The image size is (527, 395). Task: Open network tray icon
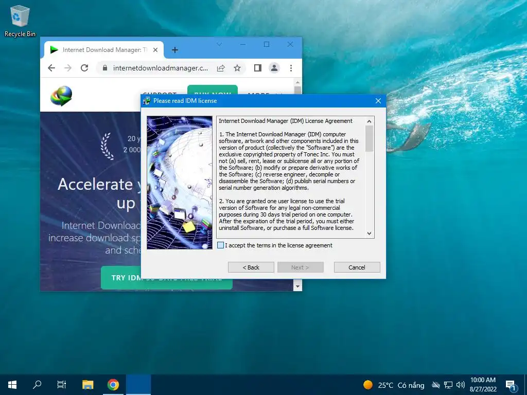(x=448, y=385)
